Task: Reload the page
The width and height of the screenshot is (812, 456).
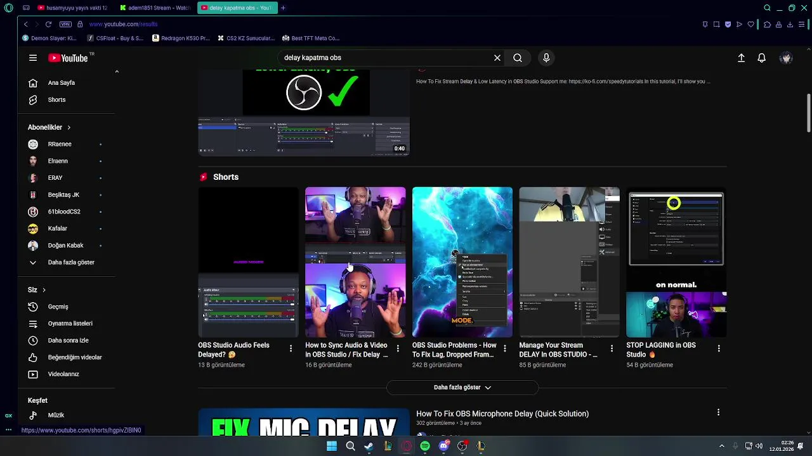Action: [48, 24]
